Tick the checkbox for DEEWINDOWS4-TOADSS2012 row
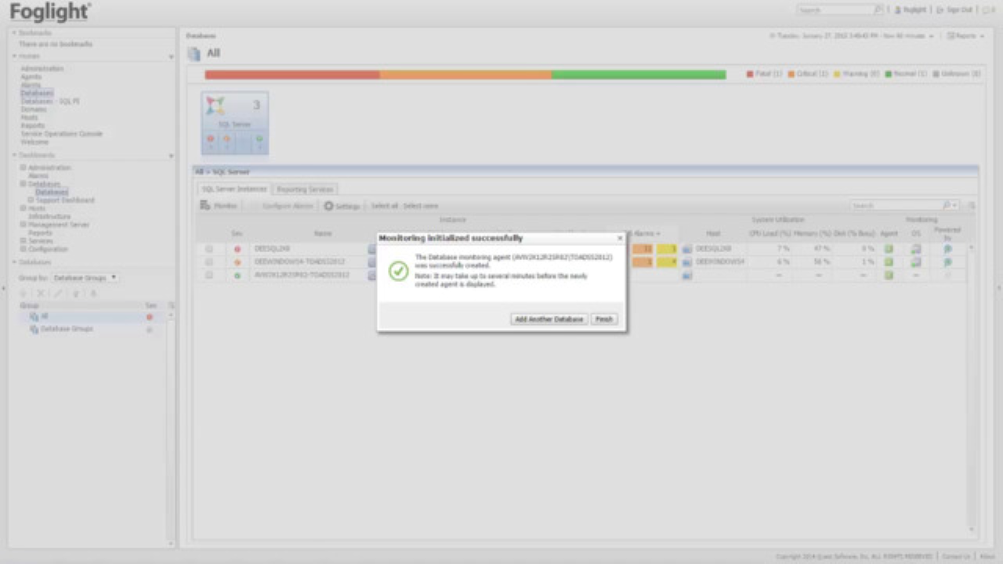 click(x=209, y=262)
